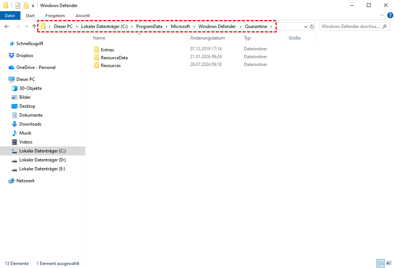This screenshot has width=394, height=268.
Task: Switch to the Ansicht ribbon tab
Action: [x=82, y=16]
